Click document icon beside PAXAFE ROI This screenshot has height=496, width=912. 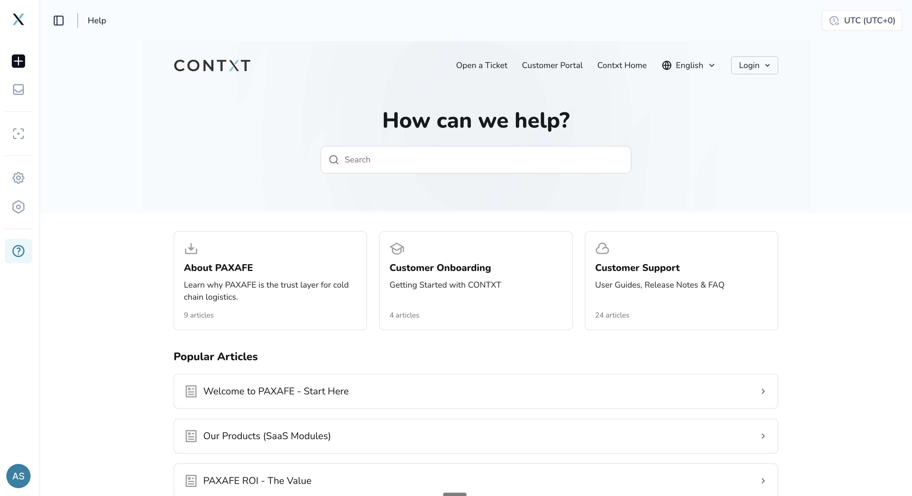click(191, 481)
